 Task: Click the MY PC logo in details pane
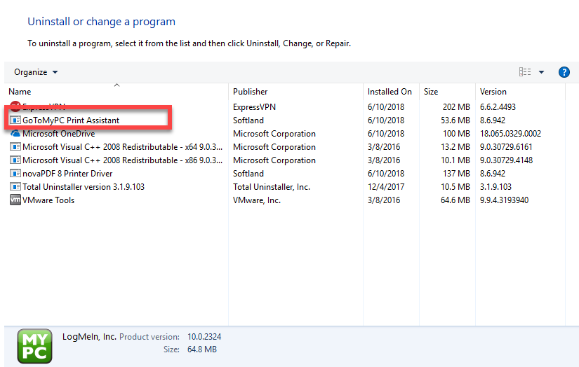(x=34, y=346)
